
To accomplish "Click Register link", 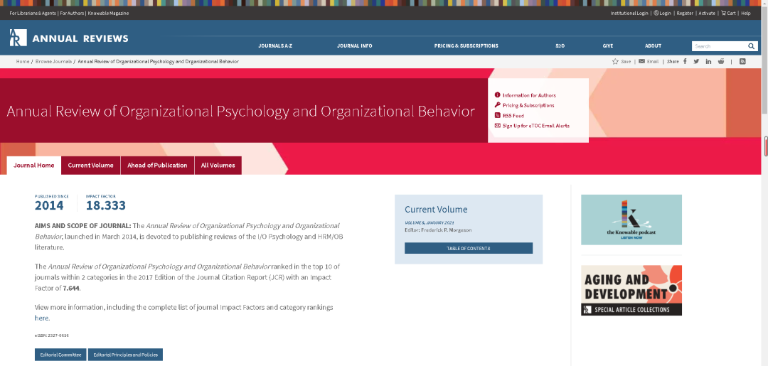I will click(685, 14).
